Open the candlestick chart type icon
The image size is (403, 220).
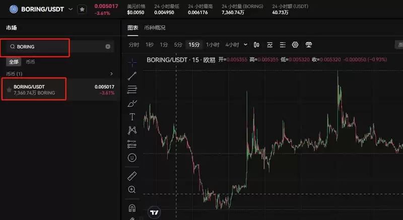click(x=256, y=45)
